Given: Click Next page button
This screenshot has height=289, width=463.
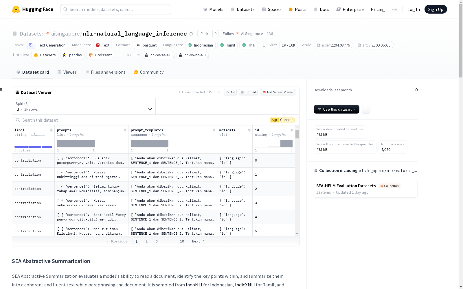Looking at the screenshot, I should [x=199, y=241].
